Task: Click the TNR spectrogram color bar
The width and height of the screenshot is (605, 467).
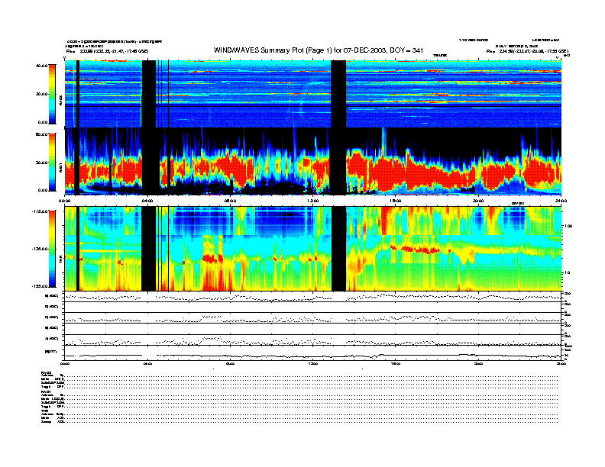Action: pyautogui.click(x=52, y=249)
